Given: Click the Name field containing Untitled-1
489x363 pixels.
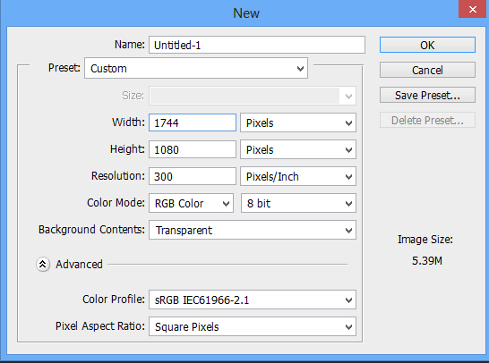Looking at the screenshot, I should 257,45.
